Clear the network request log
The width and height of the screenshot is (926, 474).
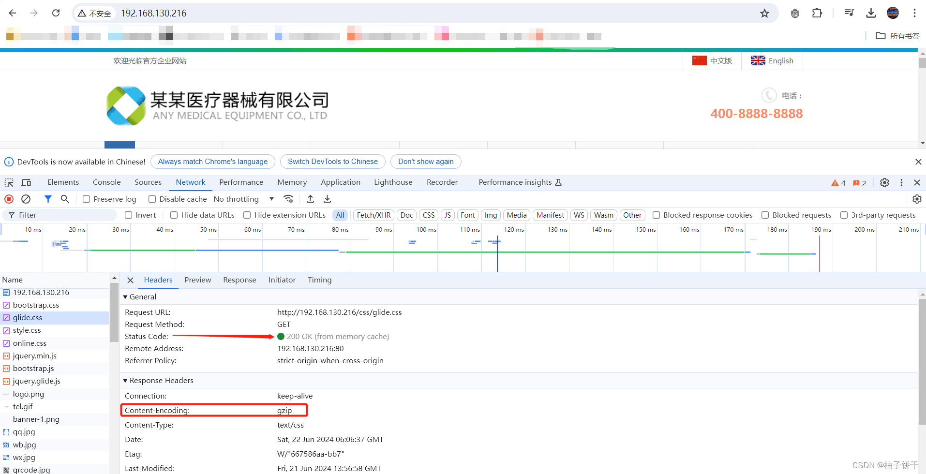[26, 199]
